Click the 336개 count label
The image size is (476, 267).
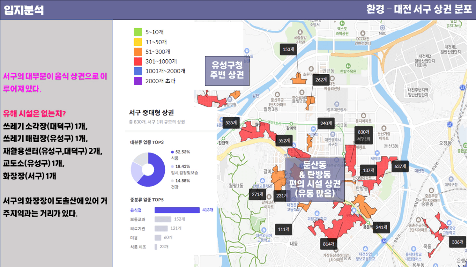pos(457,242)
